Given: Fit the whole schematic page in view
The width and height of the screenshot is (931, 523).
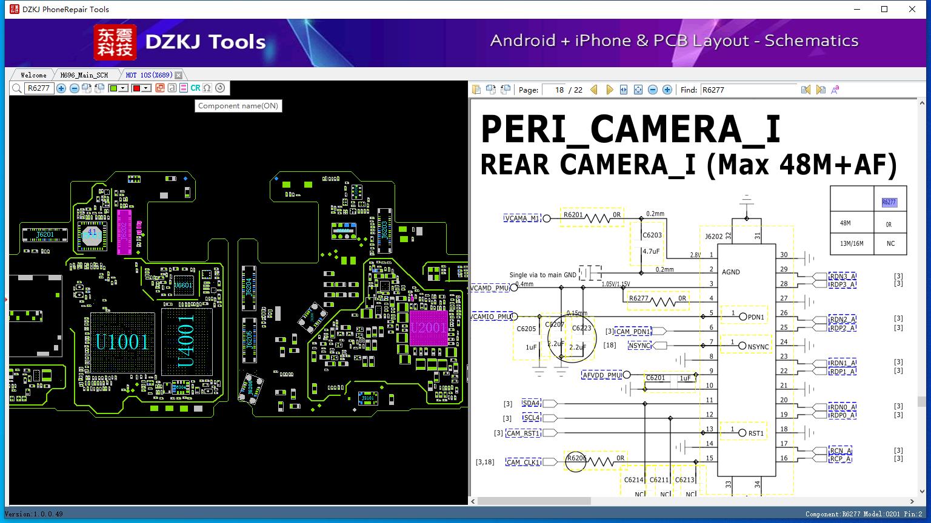Looking at the screenshot, I should [638, 90].
